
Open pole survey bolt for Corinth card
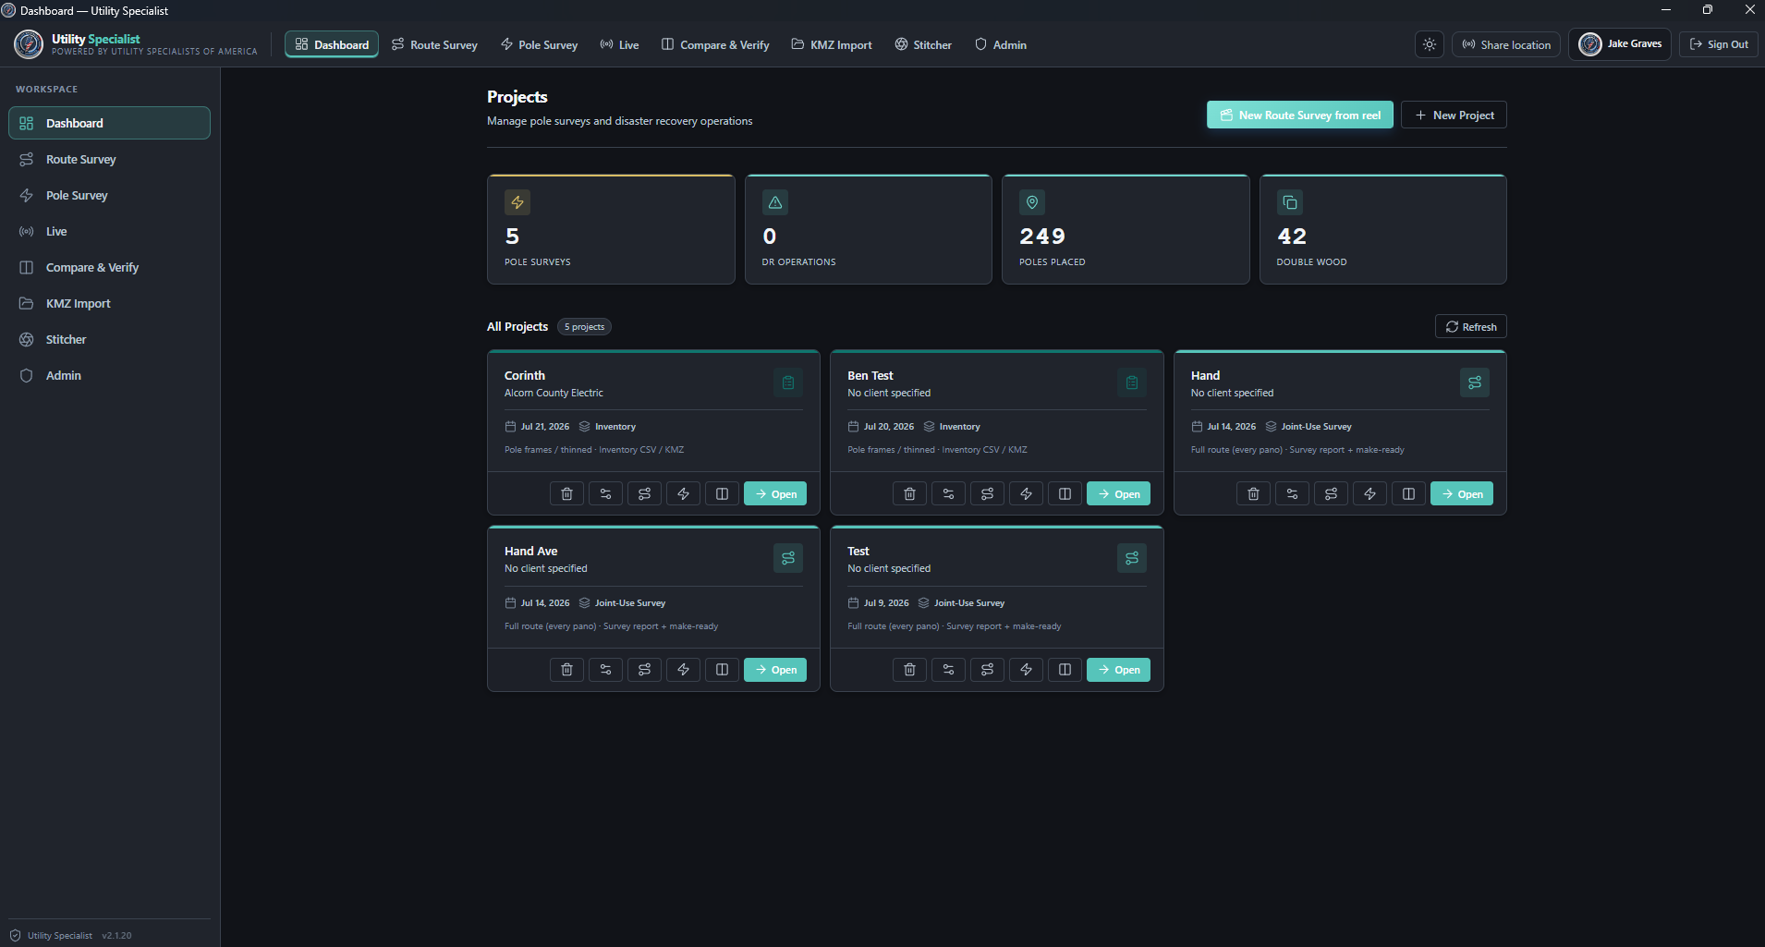683,494
